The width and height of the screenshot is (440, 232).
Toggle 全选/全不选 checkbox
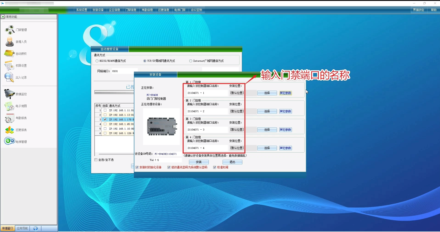(96, 160)
